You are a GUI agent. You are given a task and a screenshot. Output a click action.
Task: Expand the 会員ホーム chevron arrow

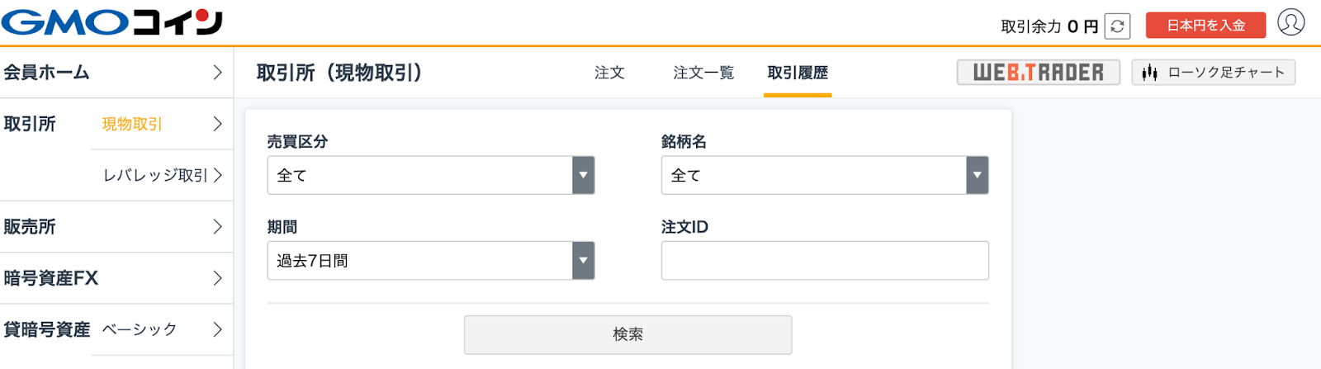pos(217,73)
